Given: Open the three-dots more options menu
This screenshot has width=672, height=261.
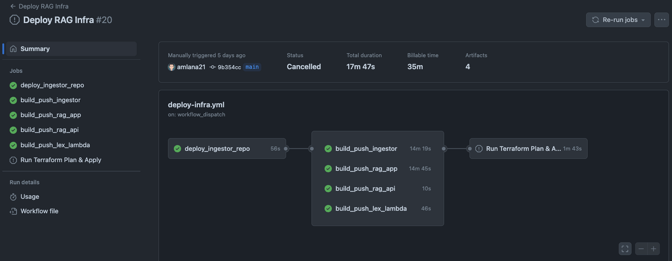Looking at the screenshot, I should tap(661, 20).
